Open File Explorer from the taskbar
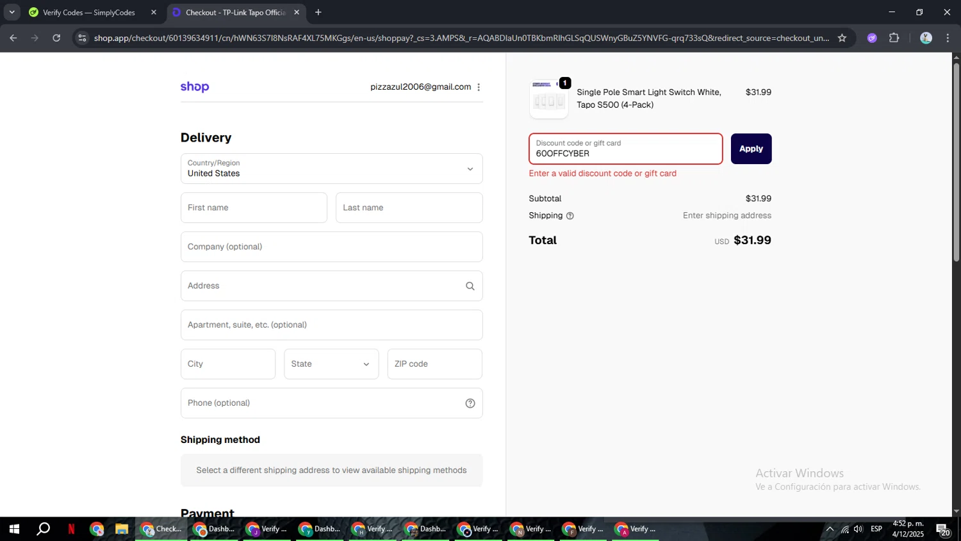 pos(122,529)
